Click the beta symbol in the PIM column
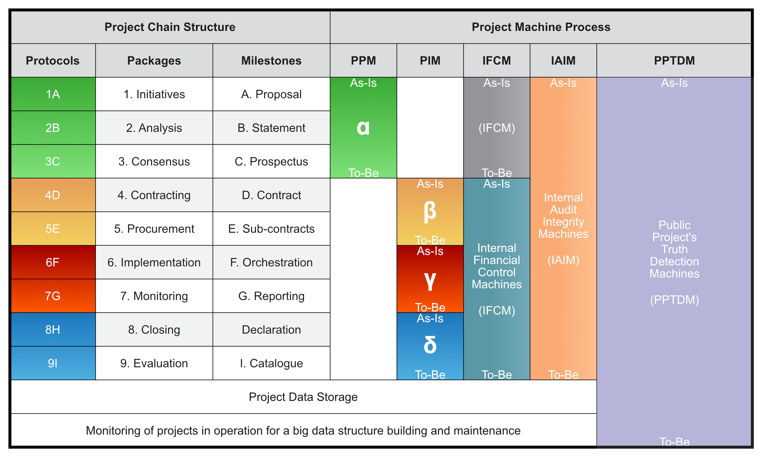This screenshot has width=762, height=456. (430, 212)
